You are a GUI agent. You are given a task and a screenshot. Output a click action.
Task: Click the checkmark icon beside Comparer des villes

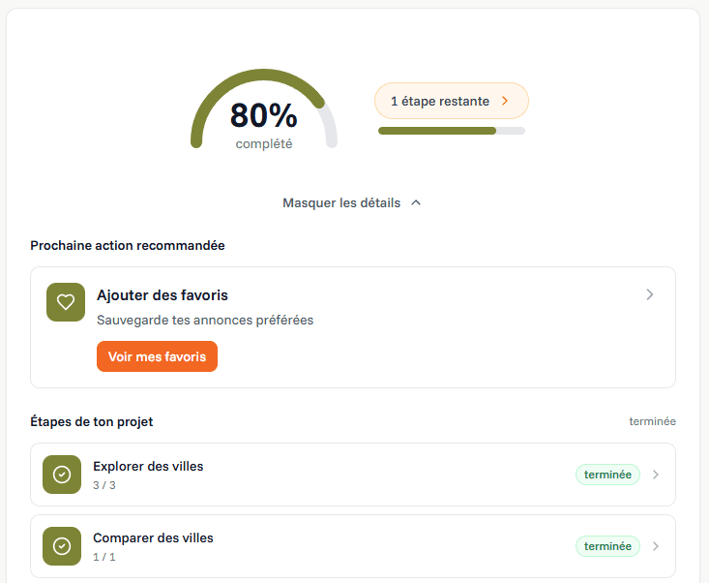pyautogui.click(x=62, y=546)
